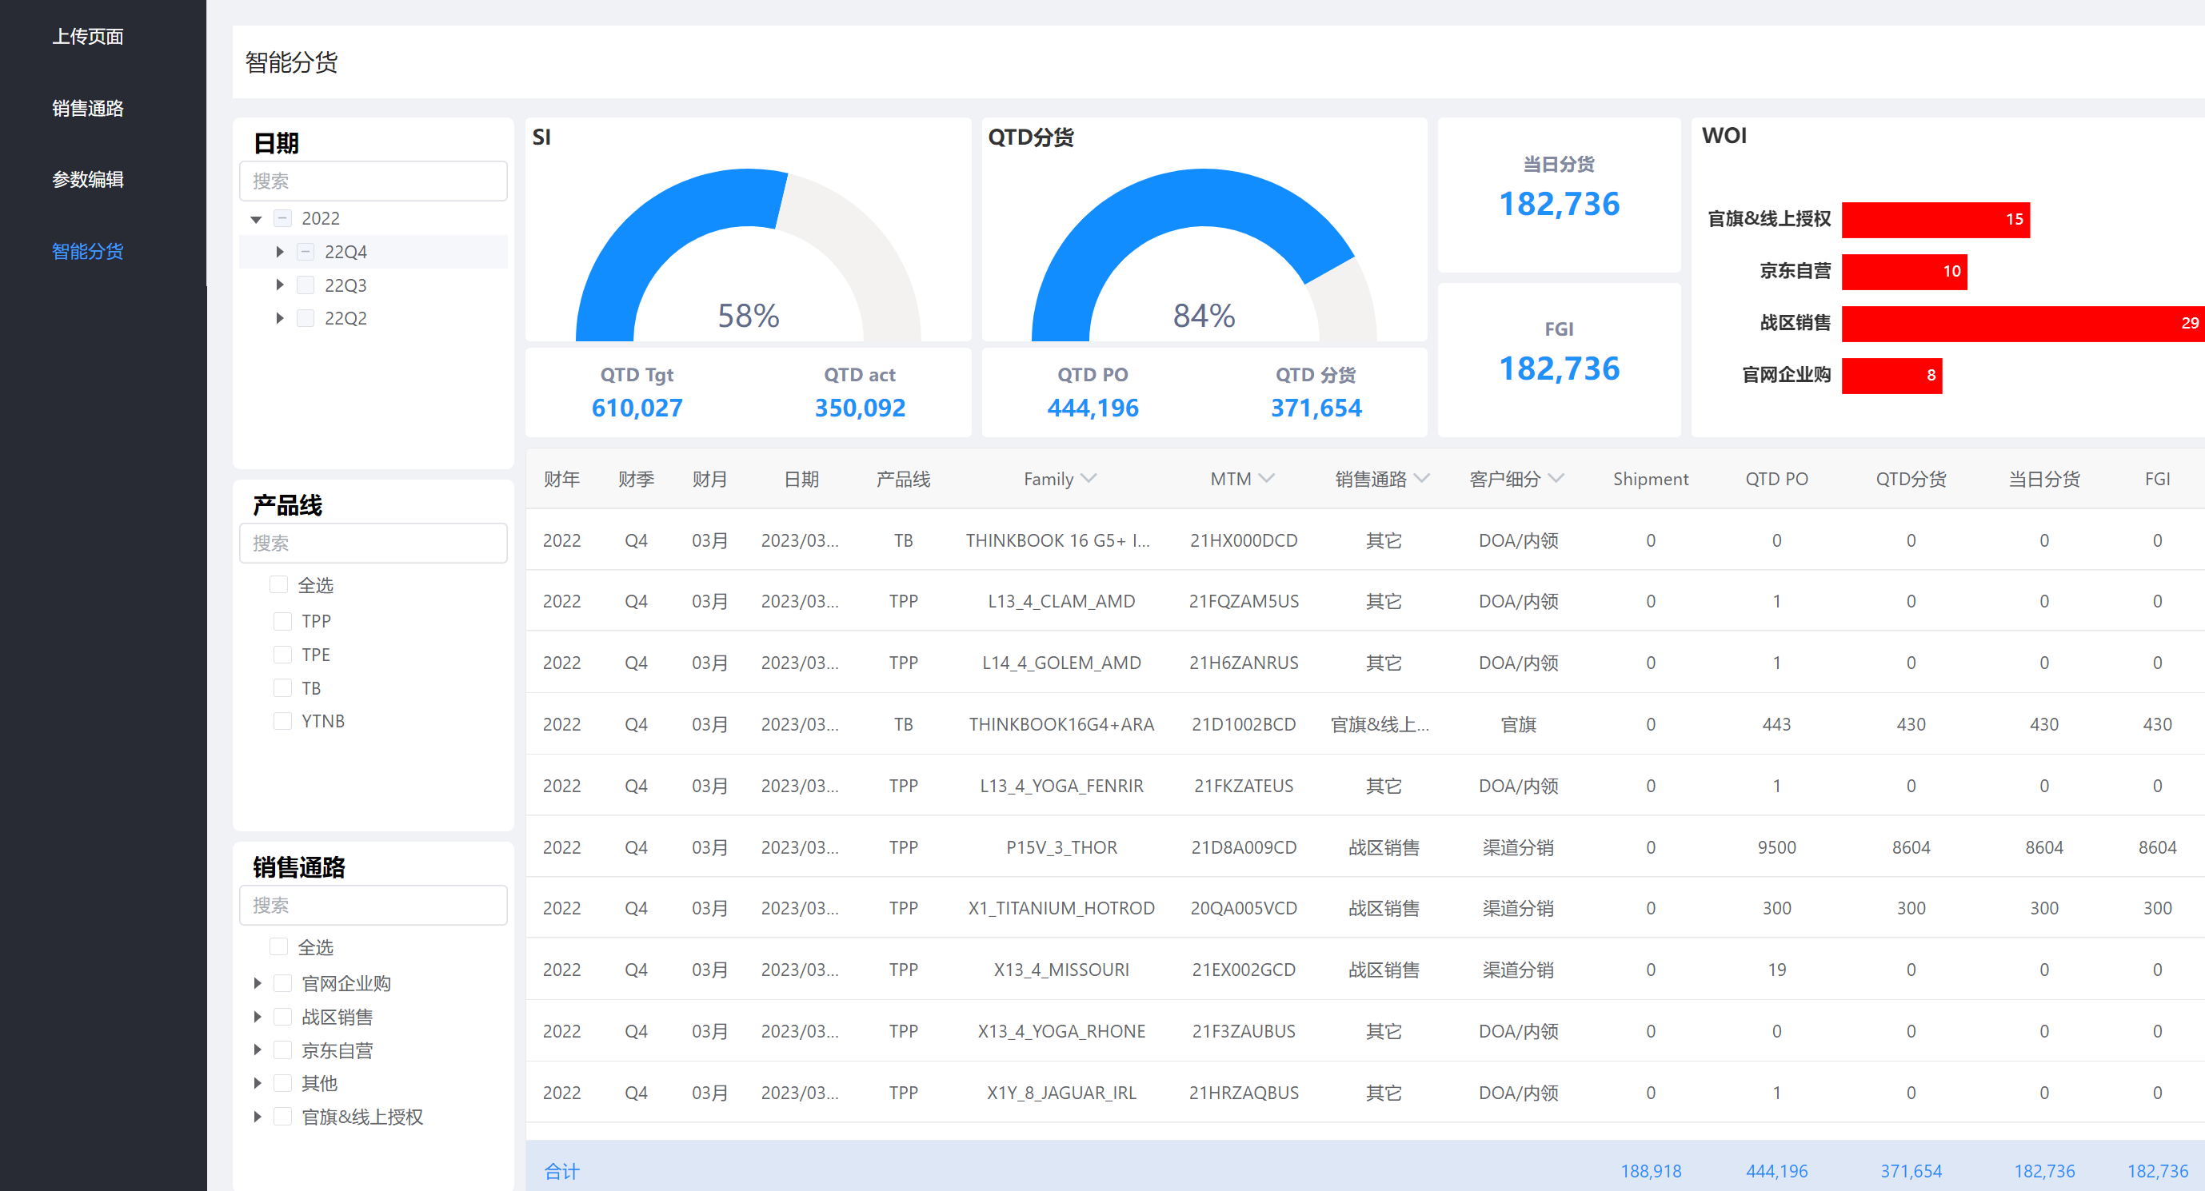
Task: Click the red 官网企业购 WOI bar
Action: pos(1891,376)
